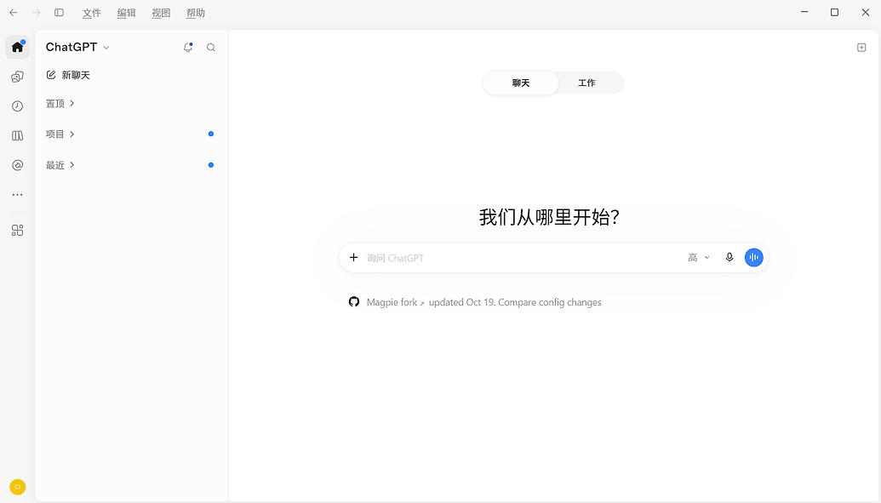
Task: Open the 高 reasoning level dropdown
Action: click(698, 257)
